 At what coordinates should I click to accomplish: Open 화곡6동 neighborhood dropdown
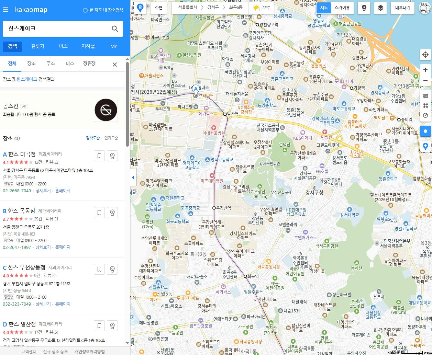coord(236,7)
